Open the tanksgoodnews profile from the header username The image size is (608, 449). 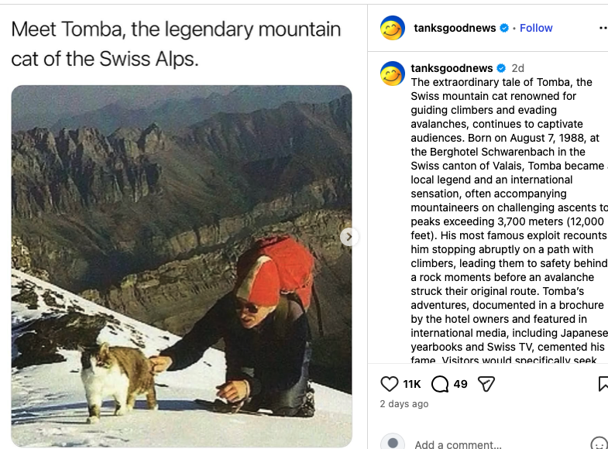(455, 28)
